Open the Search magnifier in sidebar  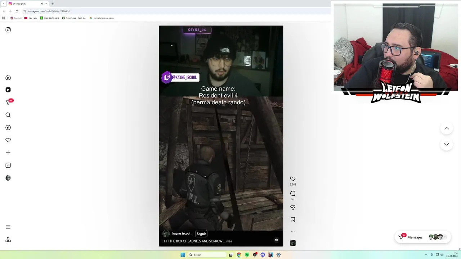click(8, 115)
